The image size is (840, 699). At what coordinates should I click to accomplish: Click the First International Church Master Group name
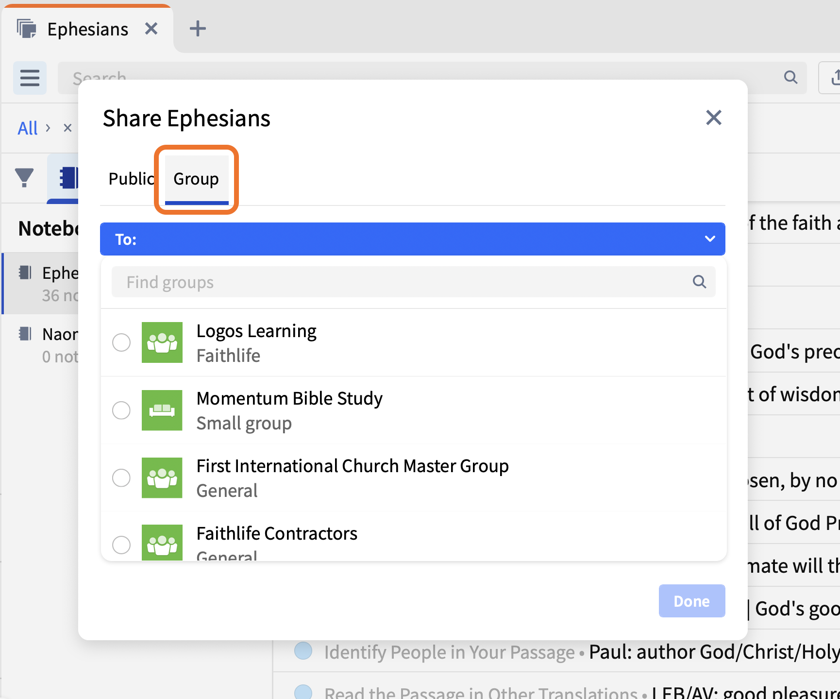click(x=353, y=466)
